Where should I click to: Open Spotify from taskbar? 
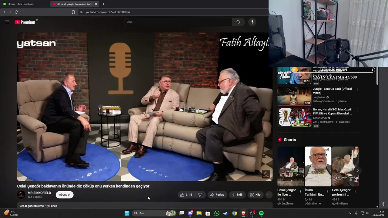(x=261, y=213)
